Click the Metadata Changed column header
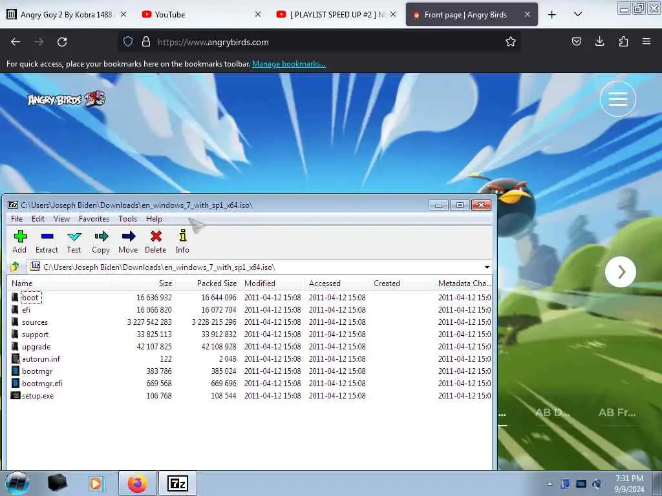Viewport: 662px width, 496px height. (x=463, y=284)
